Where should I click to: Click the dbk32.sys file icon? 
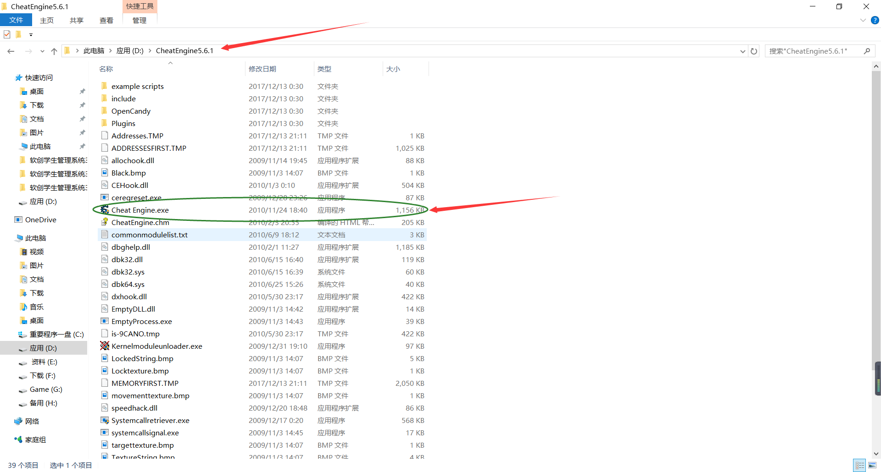tap(105, 272)
